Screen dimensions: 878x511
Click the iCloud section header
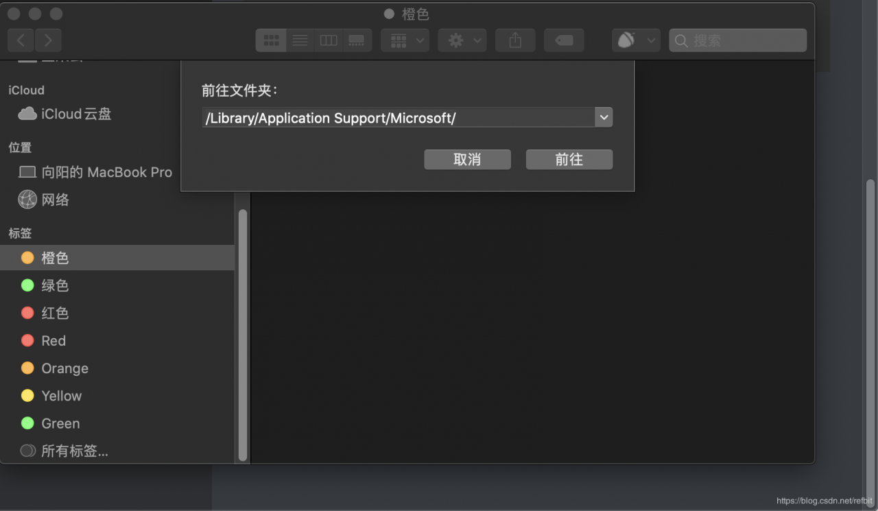(26, 90)
